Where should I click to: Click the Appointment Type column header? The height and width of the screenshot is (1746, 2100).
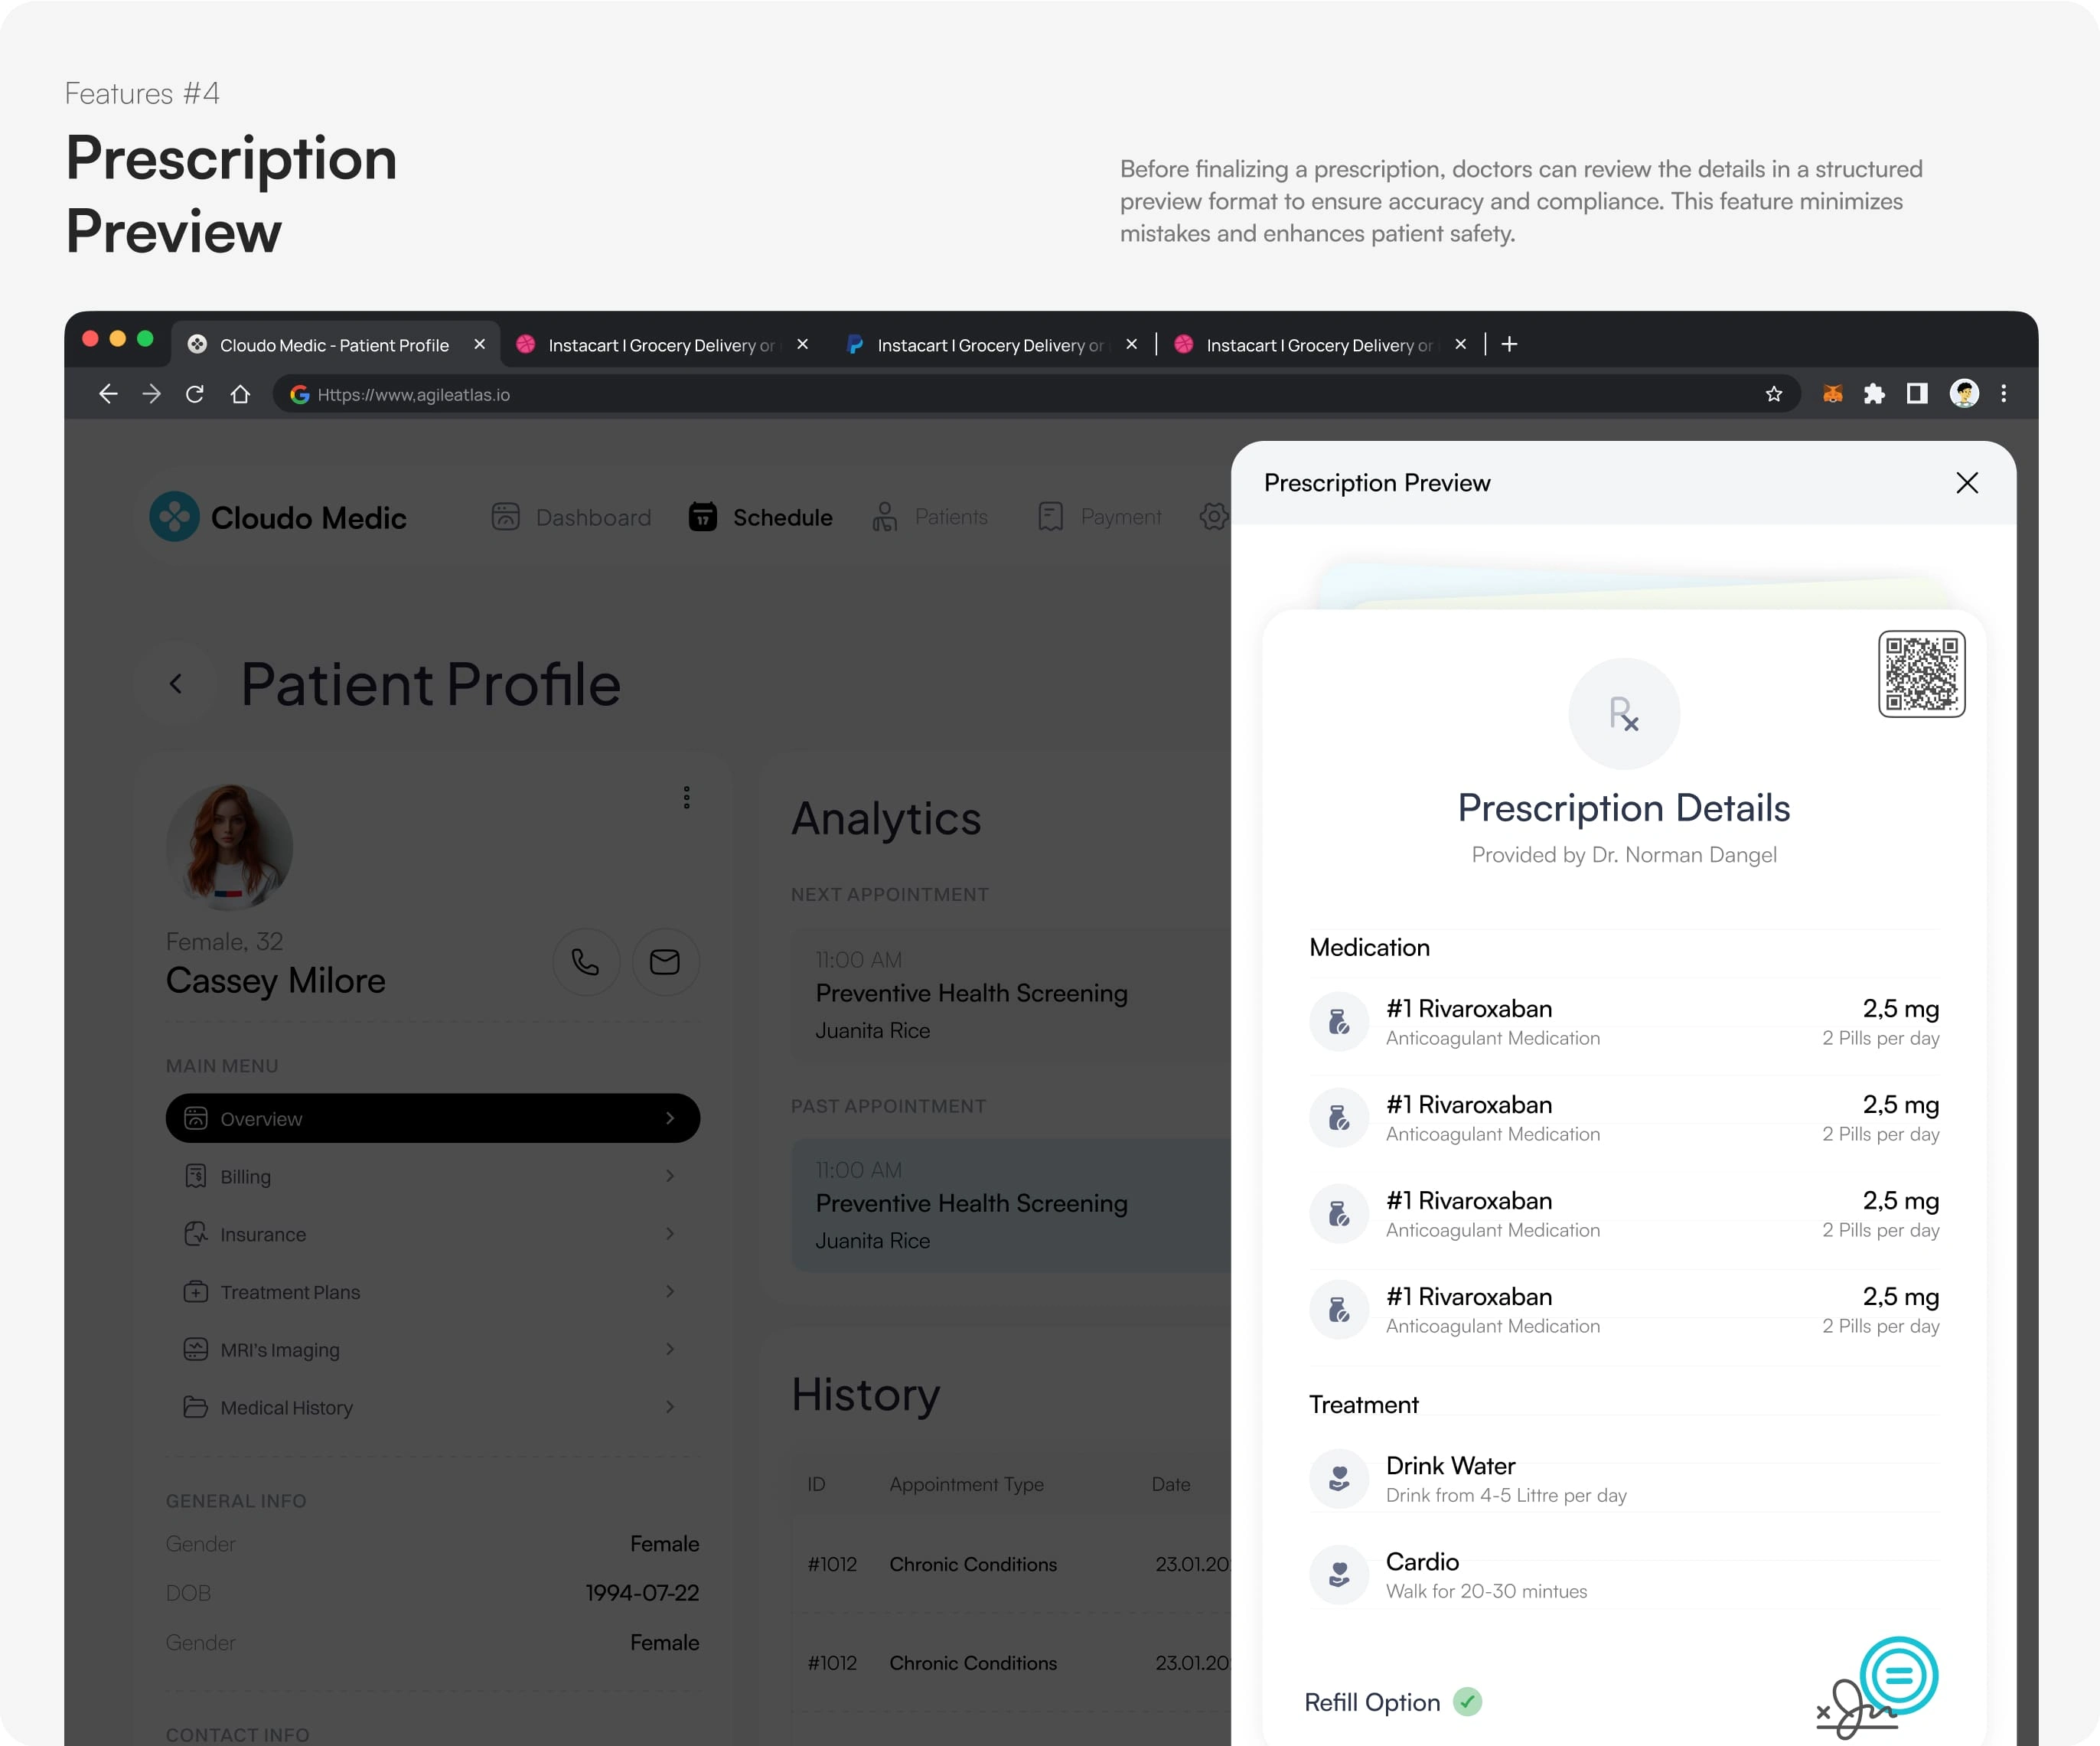[x=966, y=1484]
